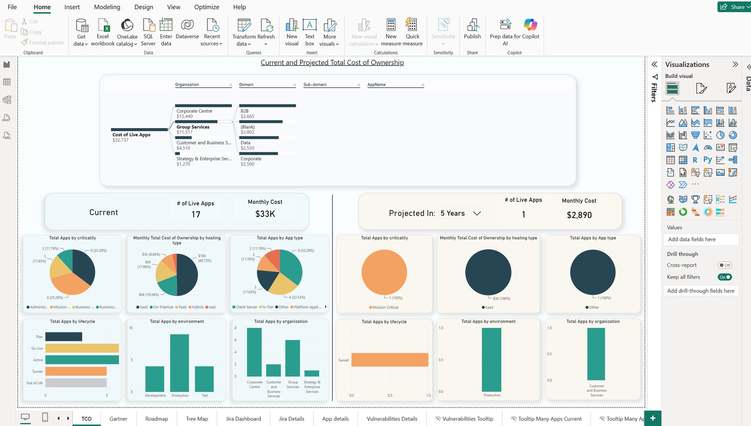
Task: Open the File menu
Action: click(12, 7)
